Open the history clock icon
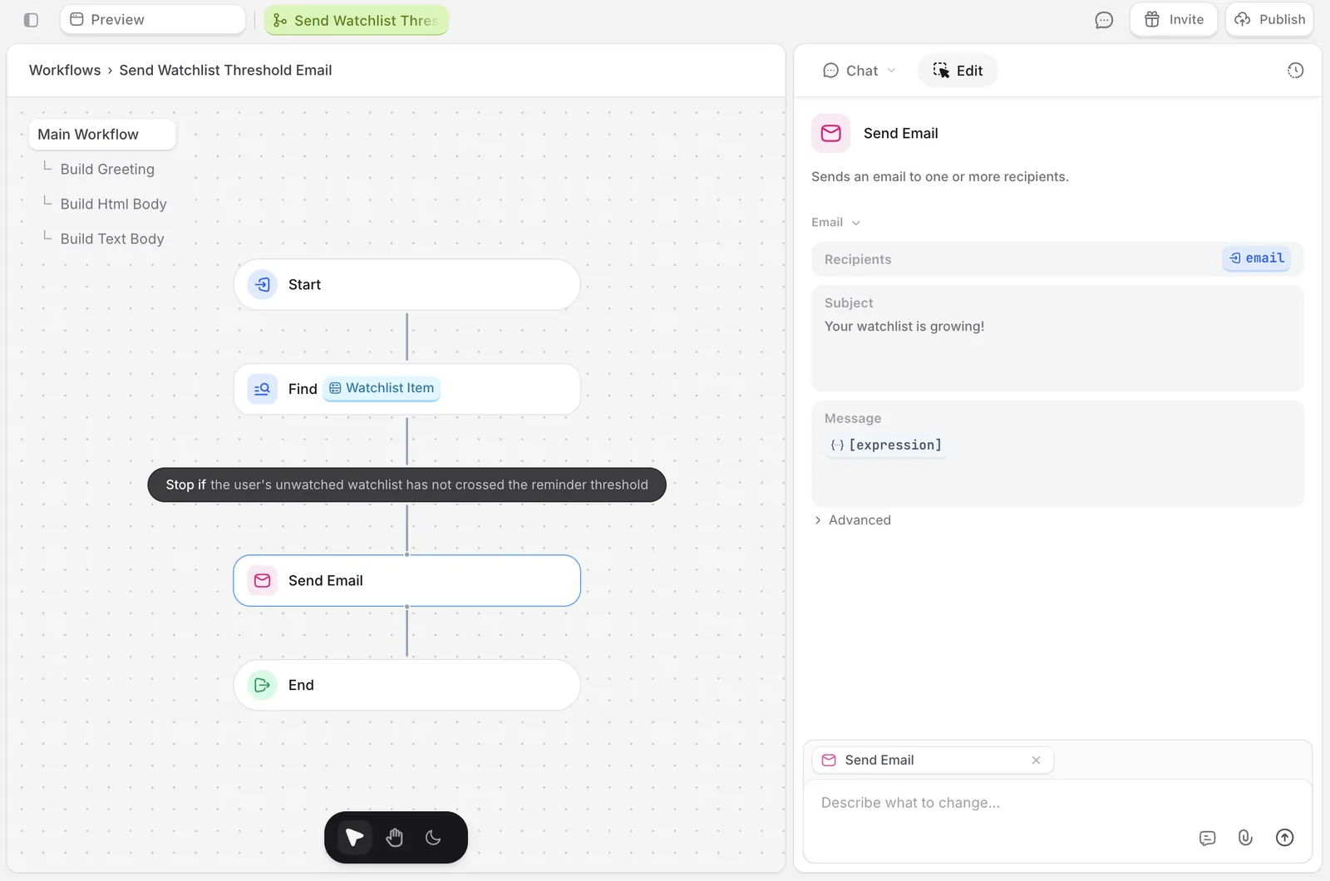 point(1295,71)
